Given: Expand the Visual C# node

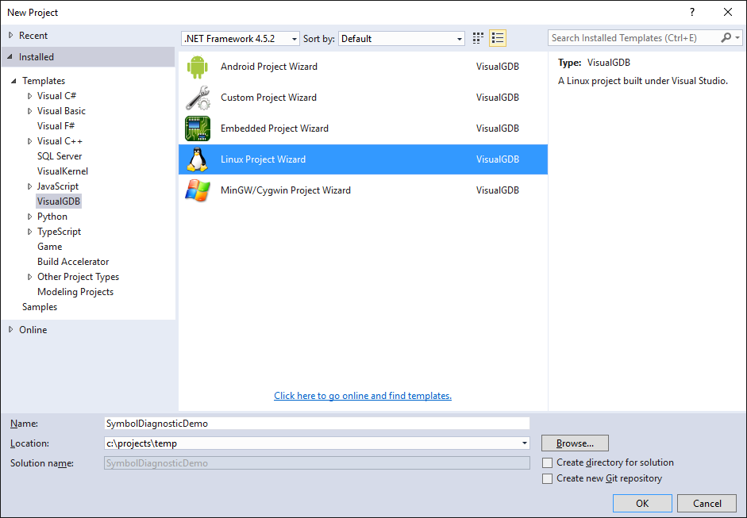Looking at the screenshot, I should coord(30,96).
